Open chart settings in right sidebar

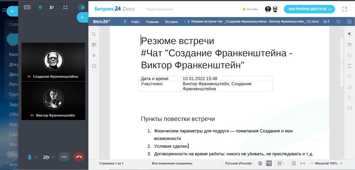[349, 87]
